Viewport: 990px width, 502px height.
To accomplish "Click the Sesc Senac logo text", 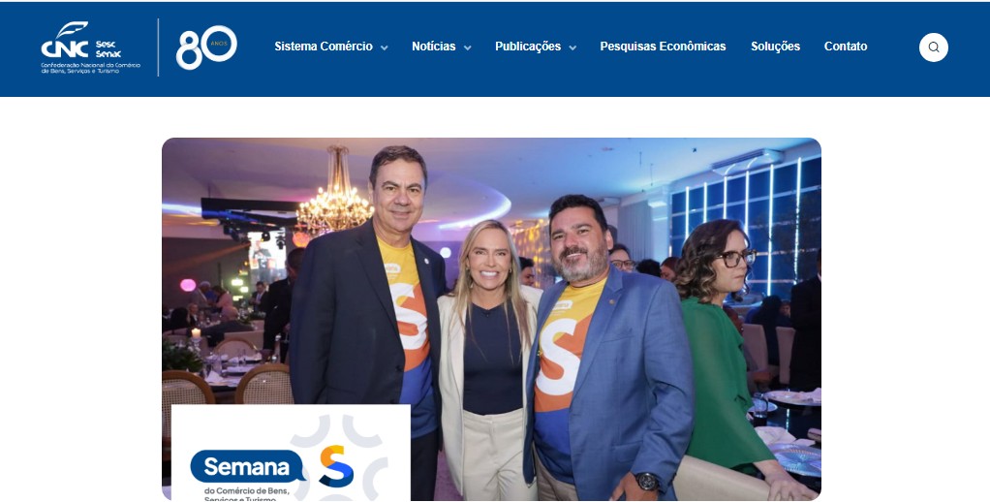I will click(108, 49).
